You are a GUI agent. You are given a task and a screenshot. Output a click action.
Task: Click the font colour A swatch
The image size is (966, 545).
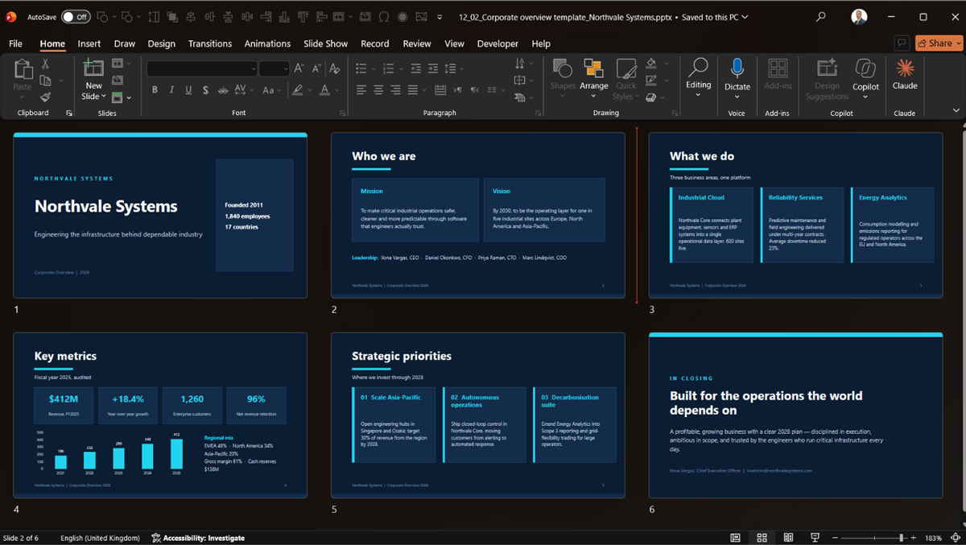pos(324,90)
